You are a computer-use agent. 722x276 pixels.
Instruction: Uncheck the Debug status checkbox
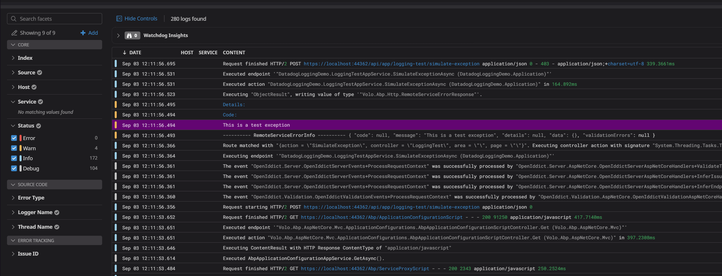pyautogui.click(x=14, y=168)
